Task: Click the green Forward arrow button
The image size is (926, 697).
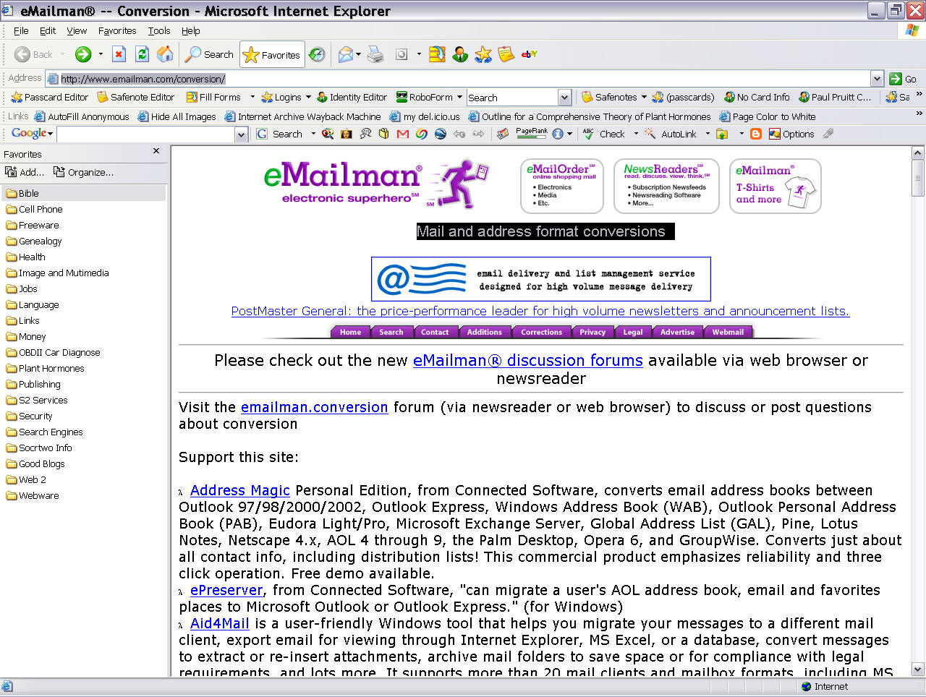Action: pyautogui.click(x=83, y=54)
